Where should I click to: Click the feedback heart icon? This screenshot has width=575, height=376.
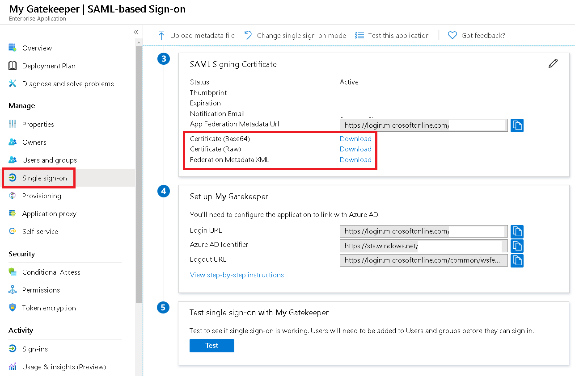point(452,35)
